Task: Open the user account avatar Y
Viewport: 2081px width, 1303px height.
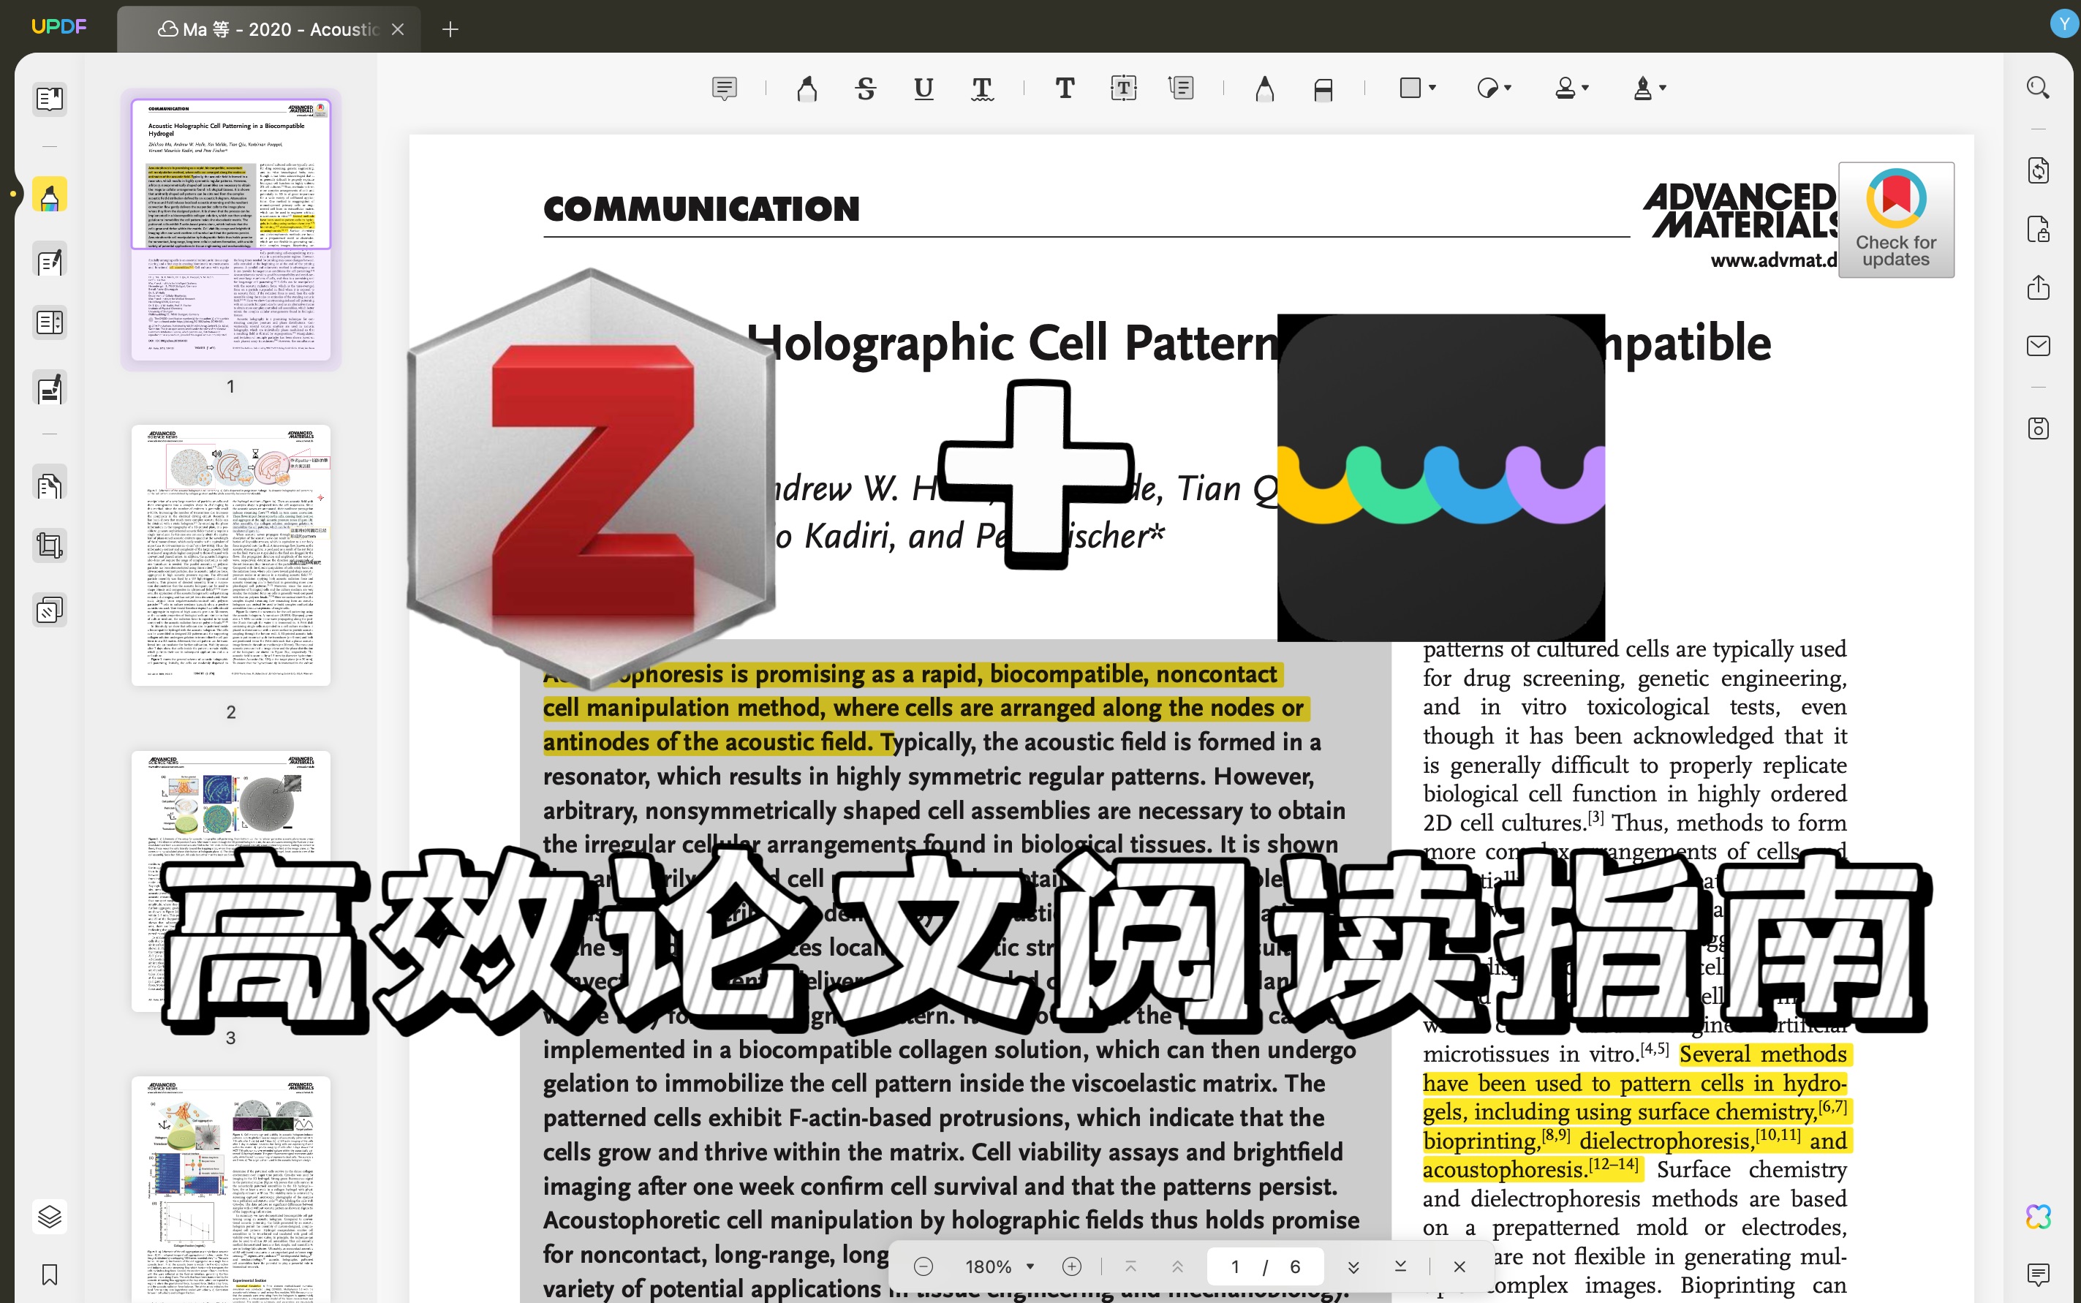Action: [x=2063, y=23]
